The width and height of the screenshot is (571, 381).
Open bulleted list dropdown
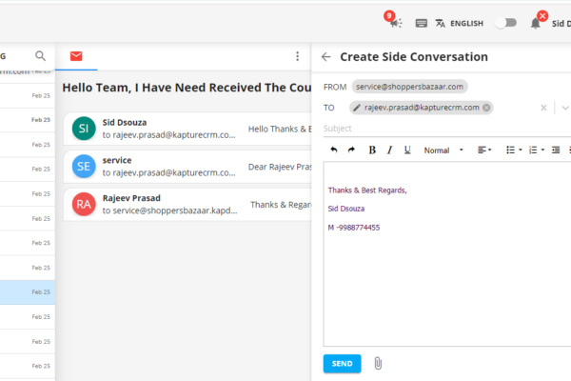(x=514, y=150)
